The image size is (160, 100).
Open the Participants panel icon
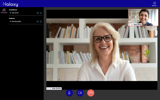click(x=4, y=11)
